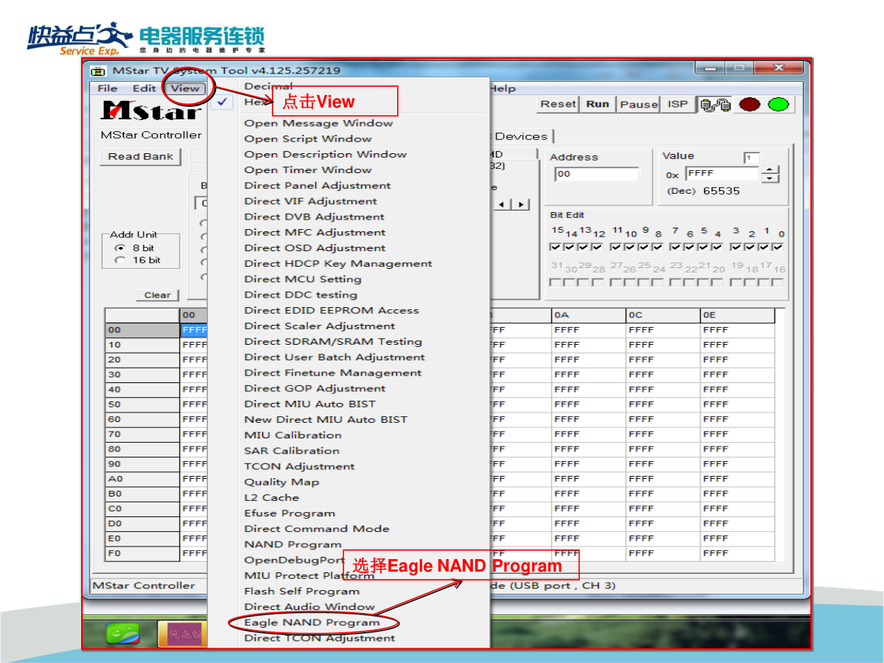
Task: Click the small Value count field
Action: click(x=751, y=158)
